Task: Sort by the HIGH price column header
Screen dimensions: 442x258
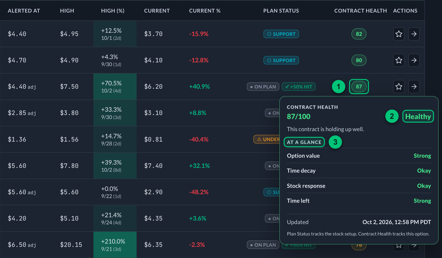Action: 67,11
